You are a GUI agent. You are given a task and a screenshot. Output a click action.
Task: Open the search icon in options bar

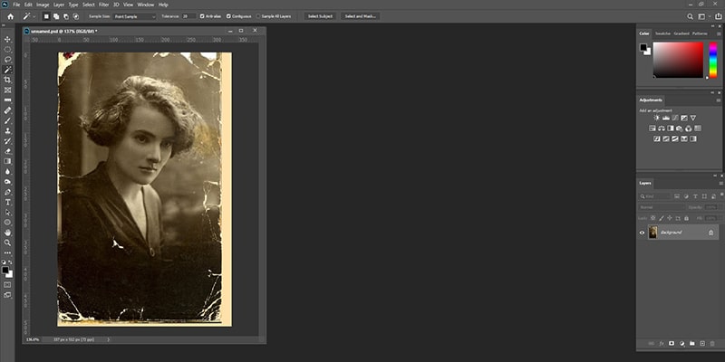pos(690,16)
